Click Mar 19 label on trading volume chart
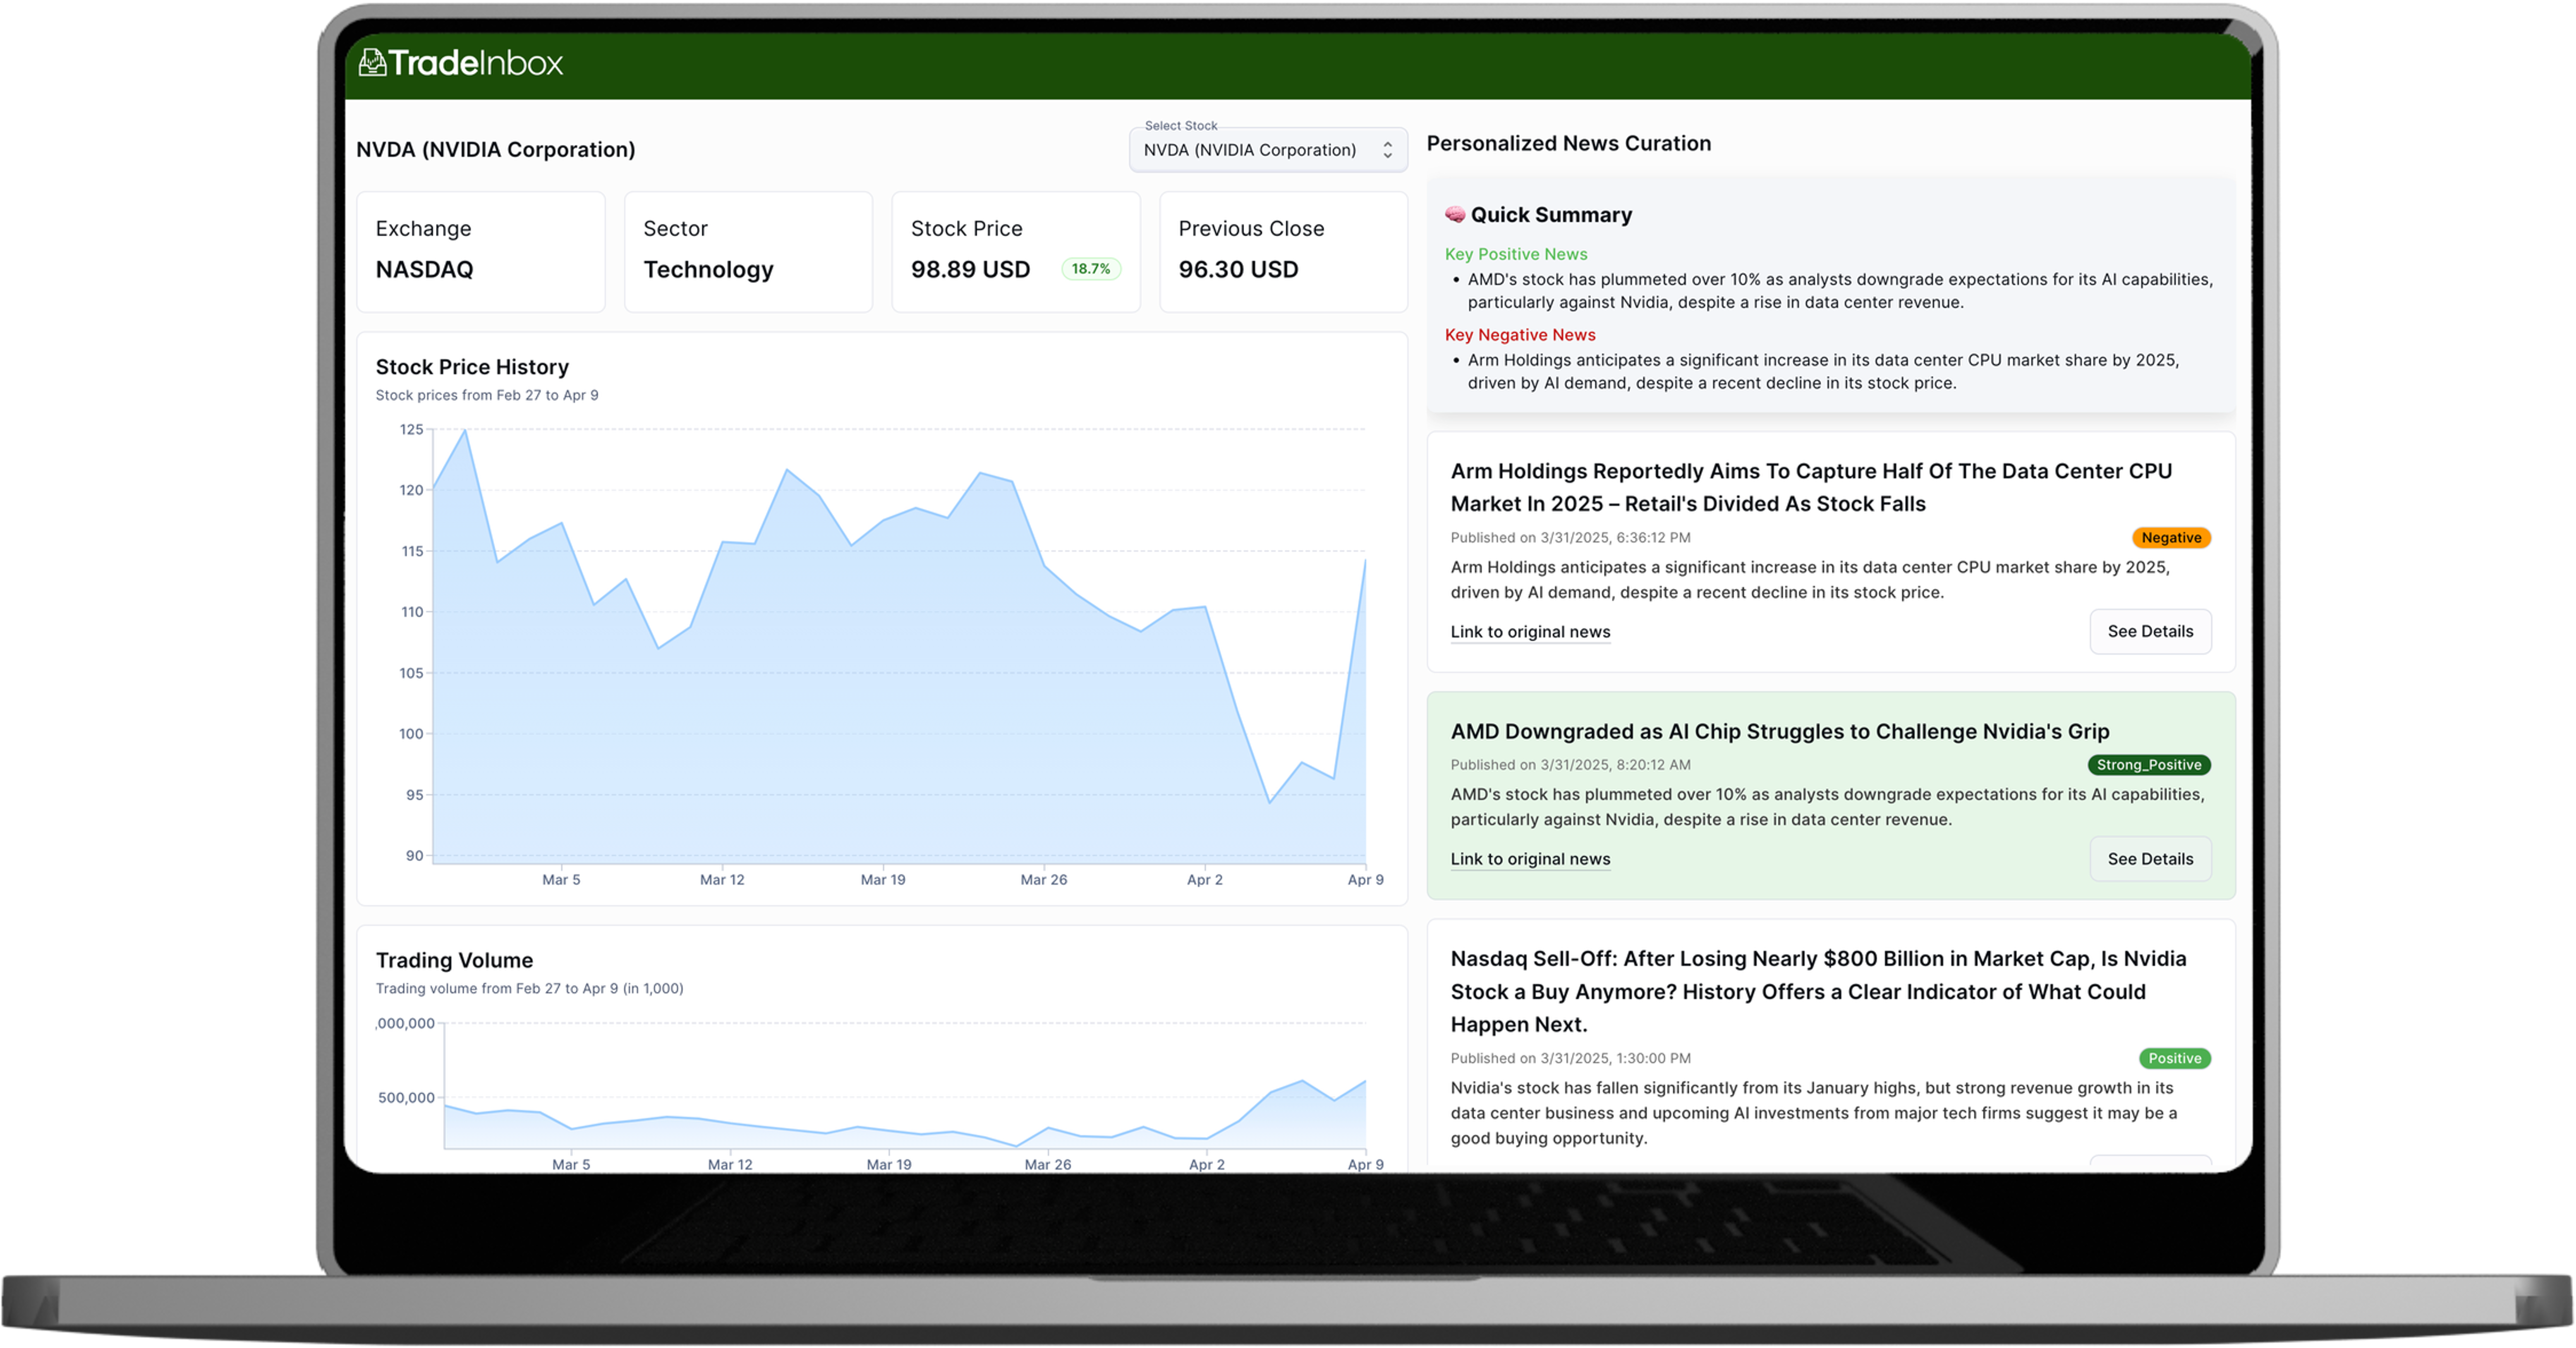 coord(889,1164)
